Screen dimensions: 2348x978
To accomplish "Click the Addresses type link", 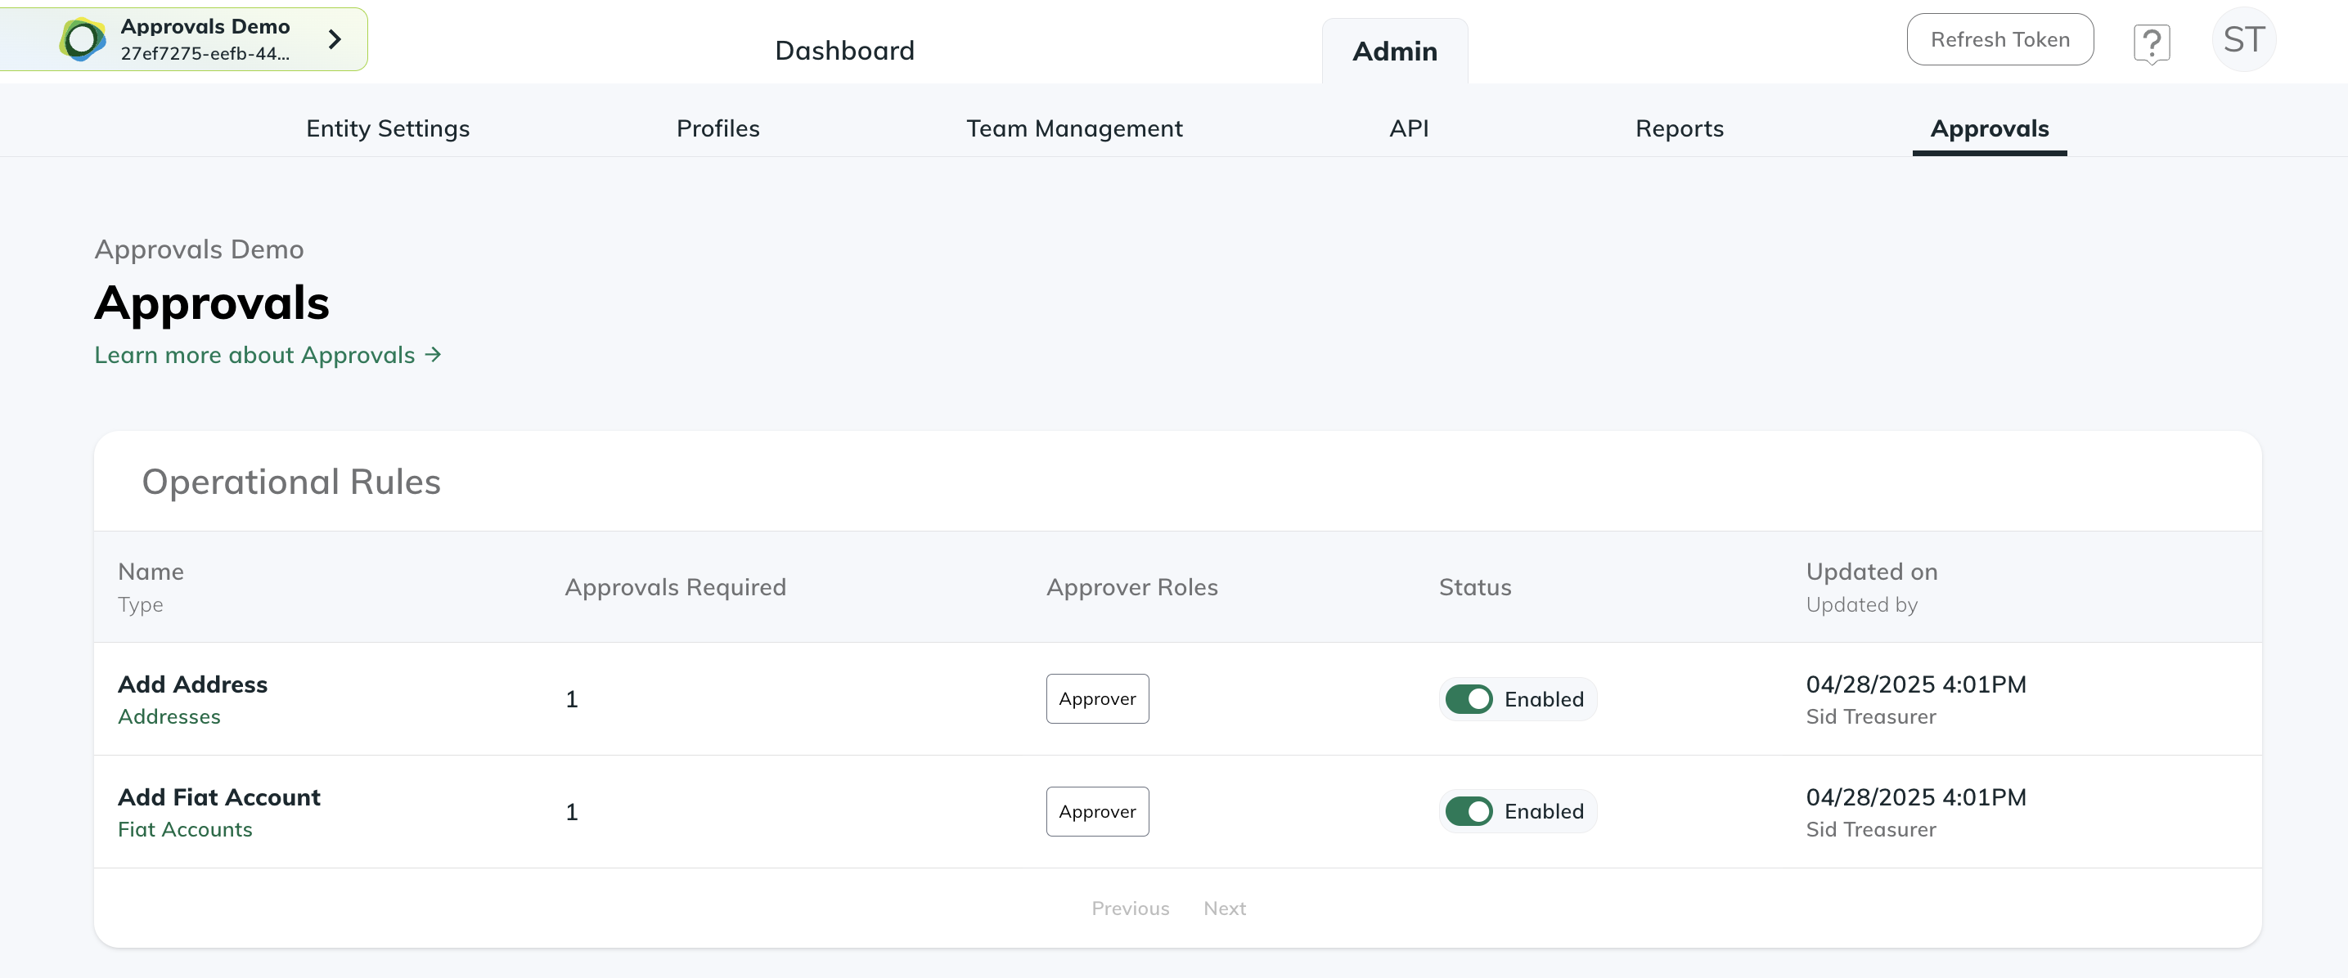I will (169, 716).
